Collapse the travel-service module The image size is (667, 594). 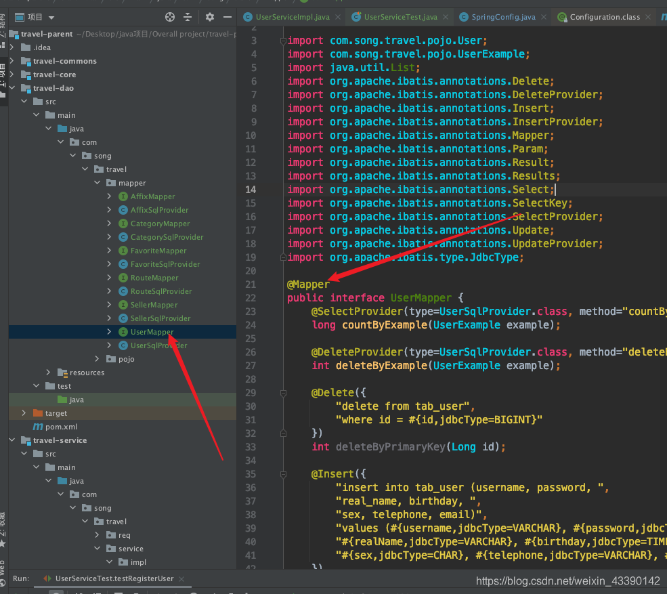(12, 440)
